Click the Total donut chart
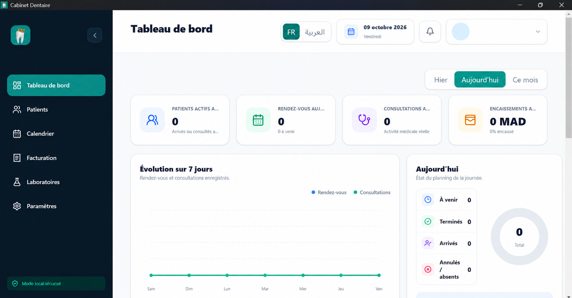The width and height of the screenshot is (572, 298). pyautogui.click(x=519, y=236)
